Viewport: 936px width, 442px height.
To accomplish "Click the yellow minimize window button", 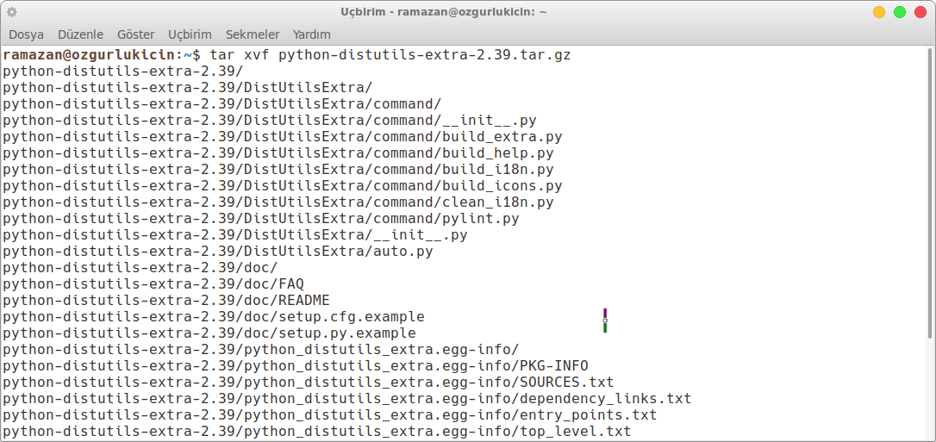I will pyautogui.click(x=879, y=12).
